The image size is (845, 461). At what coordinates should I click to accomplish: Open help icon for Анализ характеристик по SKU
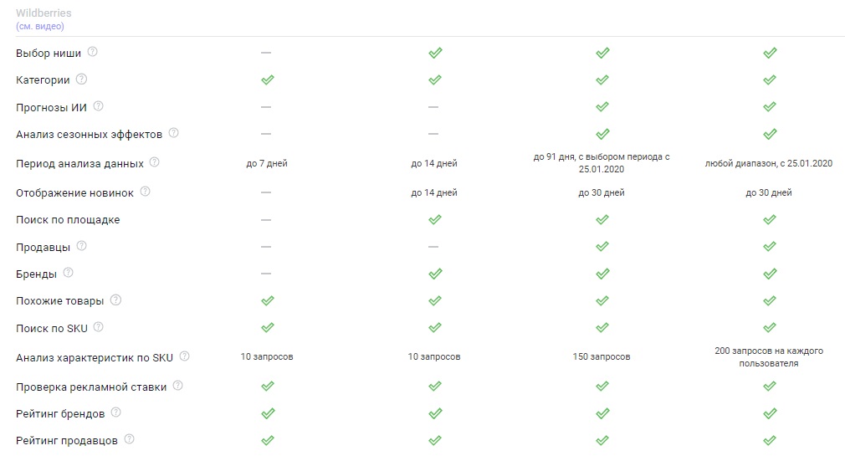click(x=184, y=356)
